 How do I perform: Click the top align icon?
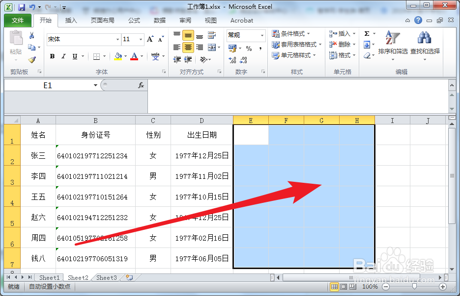(177, 35)
